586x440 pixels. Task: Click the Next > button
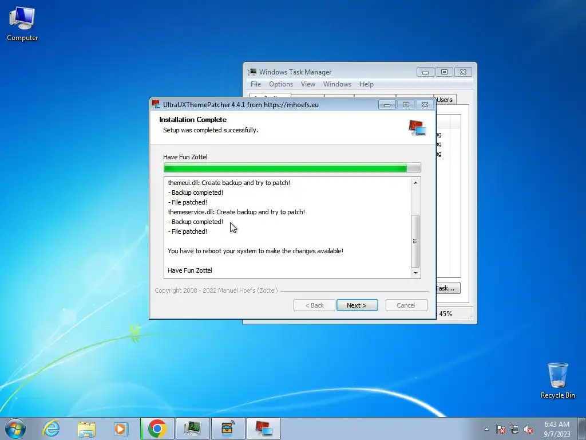[357, 305]
